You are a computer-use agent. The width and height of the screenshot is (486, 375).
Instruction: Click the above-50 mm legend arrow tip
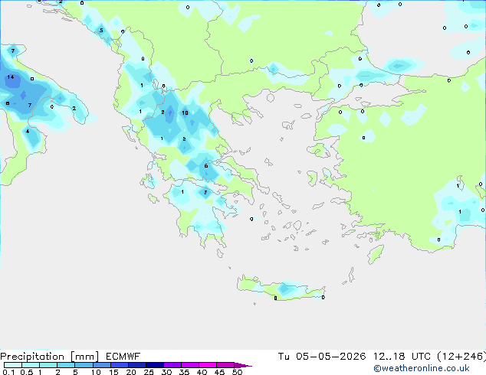[x=243, y=365]
